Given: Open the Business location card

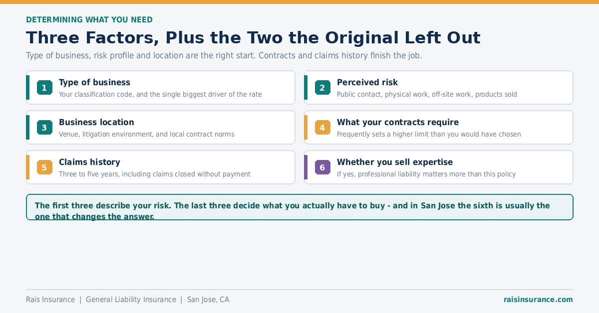Looking at the screenshot, I should coord(161,128).
